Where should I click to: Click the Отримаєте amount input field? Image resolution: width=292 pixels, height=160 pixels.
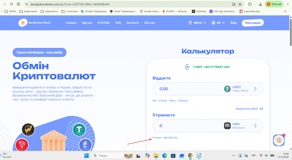pos(188,126)
